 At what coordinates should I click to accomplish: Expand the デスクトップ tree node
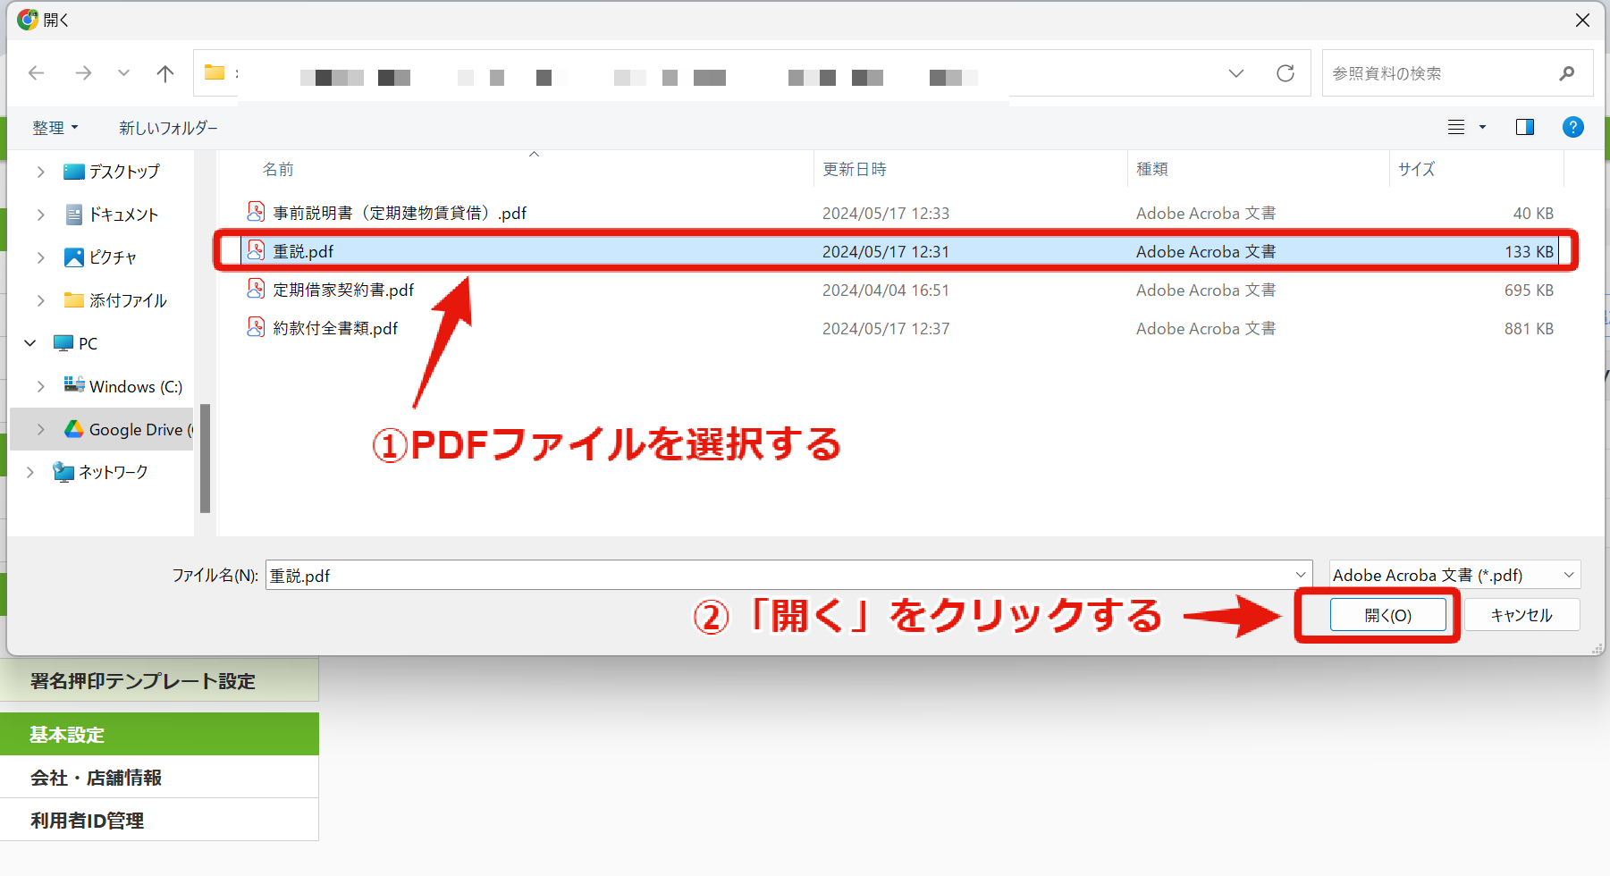40,172
